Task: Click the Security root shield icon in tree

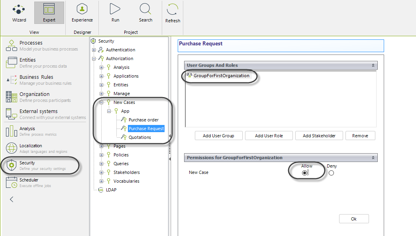Action: [x=93, y=41]
